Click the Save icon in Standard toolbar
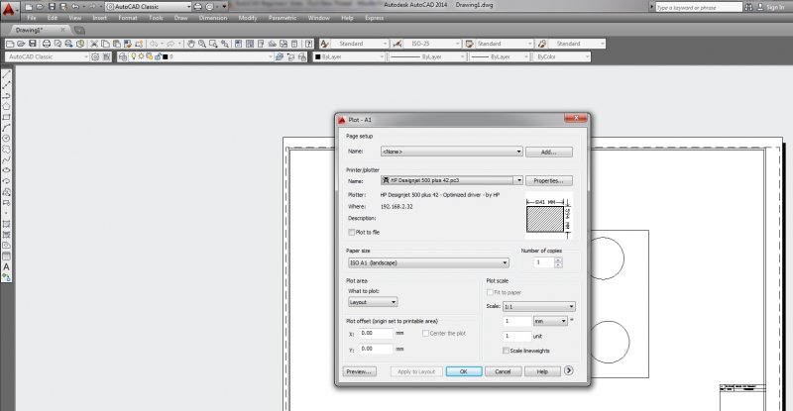793x411 pixels. (33, 44)
